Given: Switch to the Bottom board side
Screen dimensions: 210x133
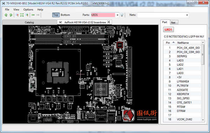Looking at the screenshot, I should [x=65, y=15].
